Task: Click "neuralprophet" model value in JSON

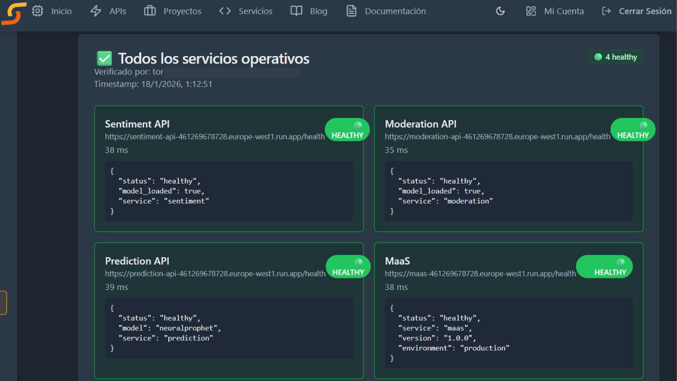Action: 186,328
